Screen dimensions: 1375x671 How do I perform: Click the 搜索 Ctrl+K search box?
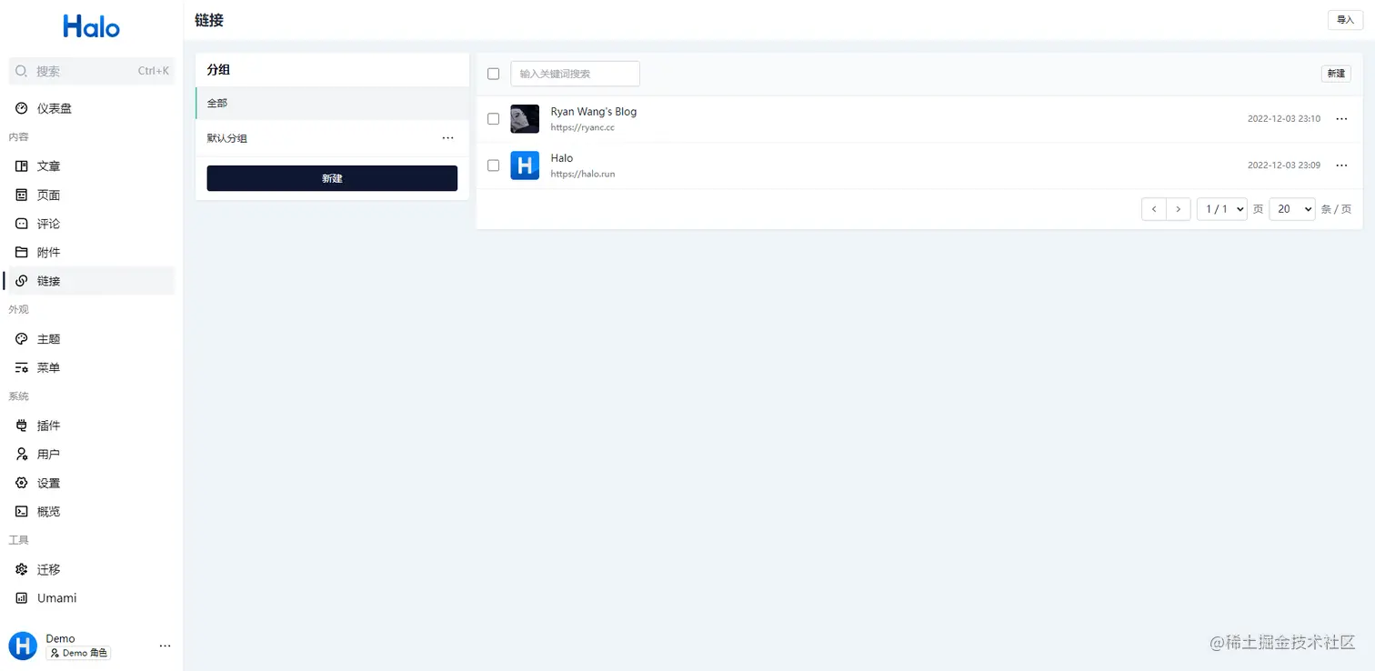pos(91,71)
